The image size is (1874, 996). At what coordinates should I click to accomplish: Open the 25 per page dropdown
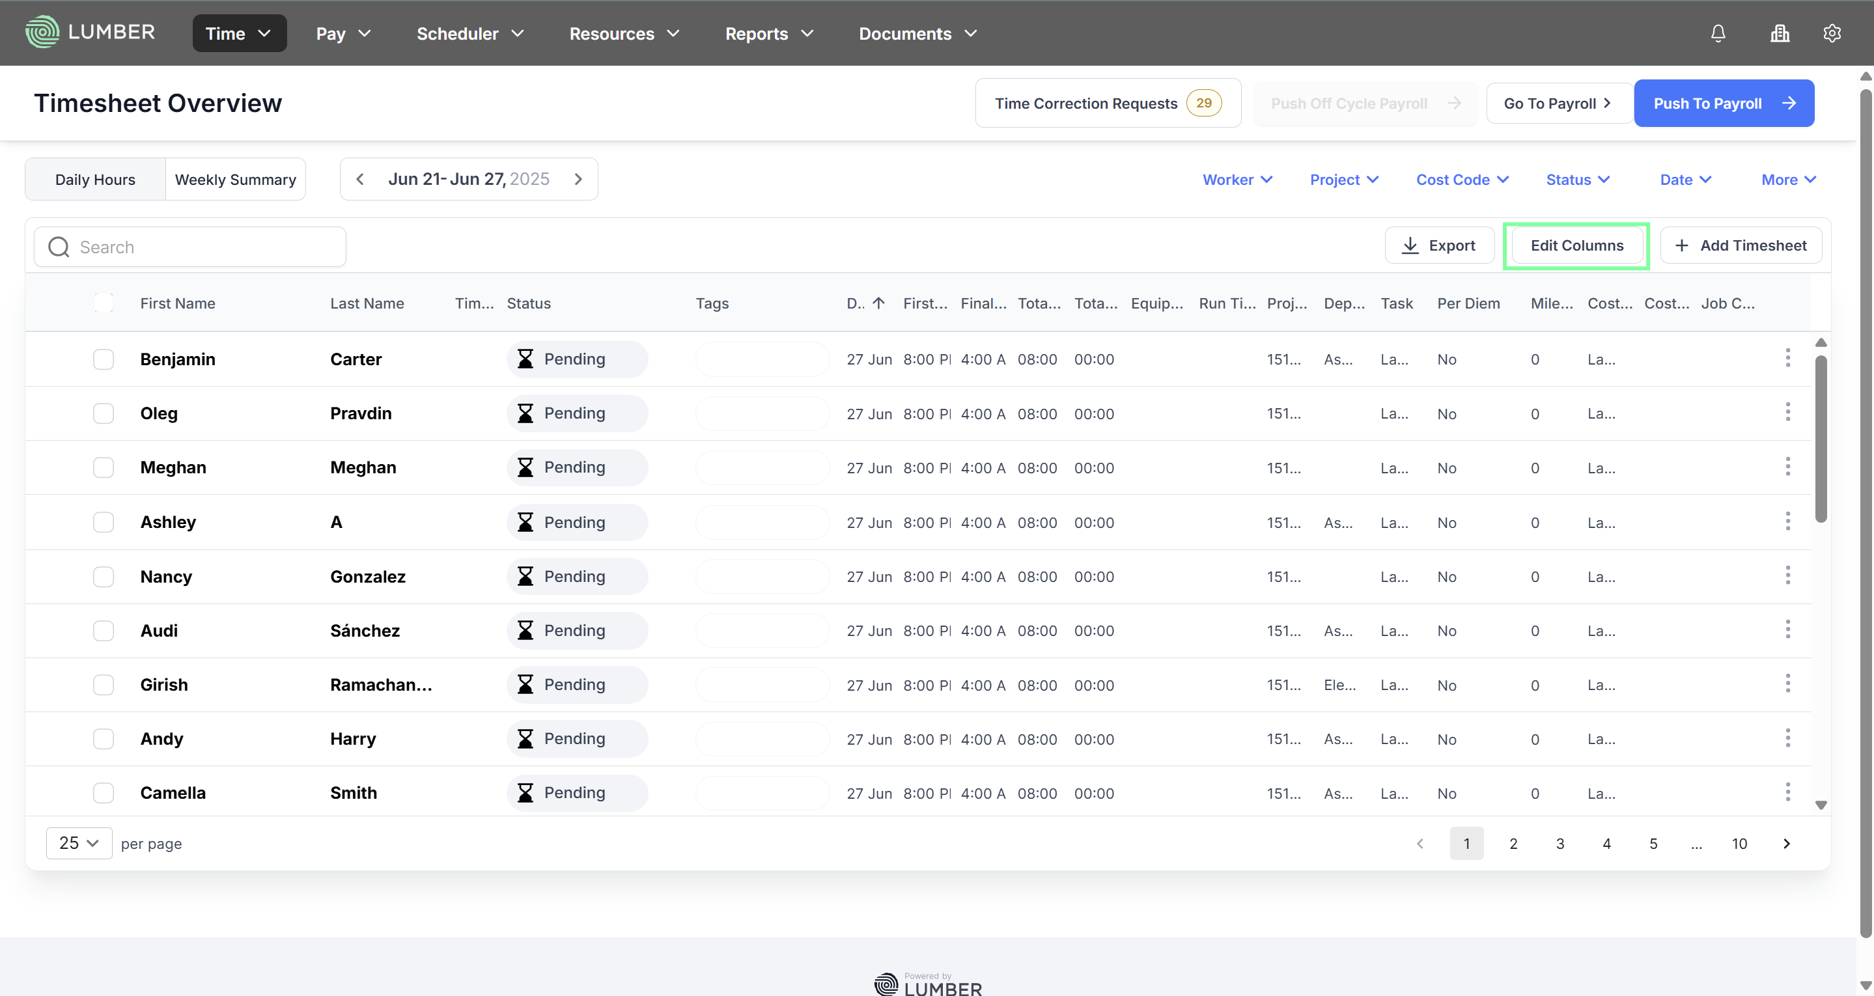coord(79,842)
